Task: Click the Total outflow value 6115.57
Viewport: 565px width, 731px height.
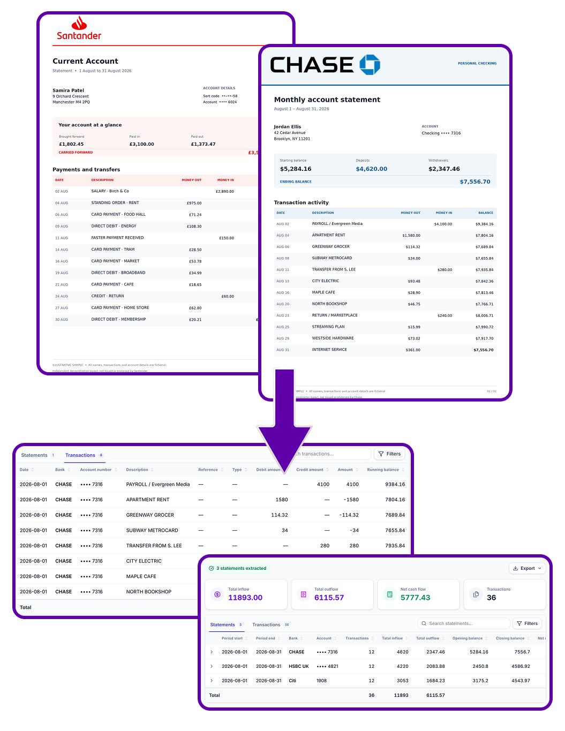Action: click(x=329, y=598)
